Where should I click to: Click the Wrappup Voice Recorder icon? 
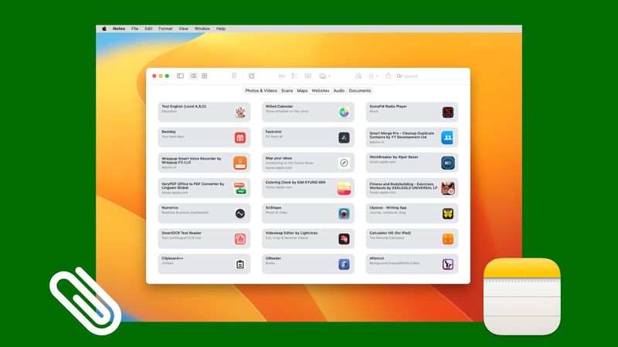240,163
